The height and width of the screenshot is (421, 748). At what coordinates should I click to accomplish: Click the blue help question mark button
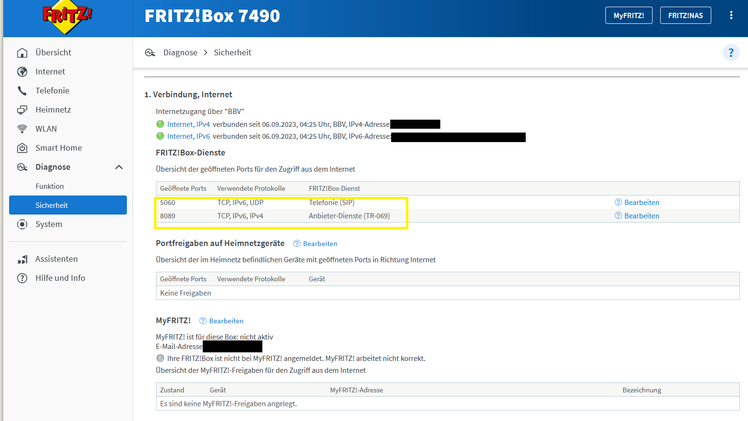point(731,52)
